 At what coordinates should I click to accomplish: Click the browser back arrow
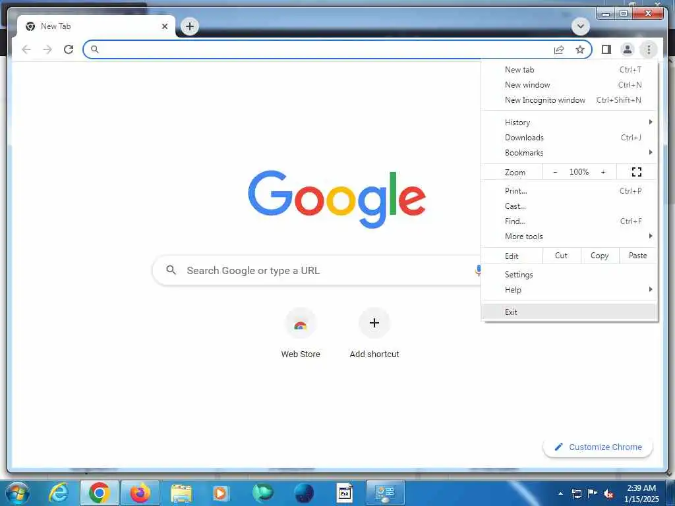point(26,49)
